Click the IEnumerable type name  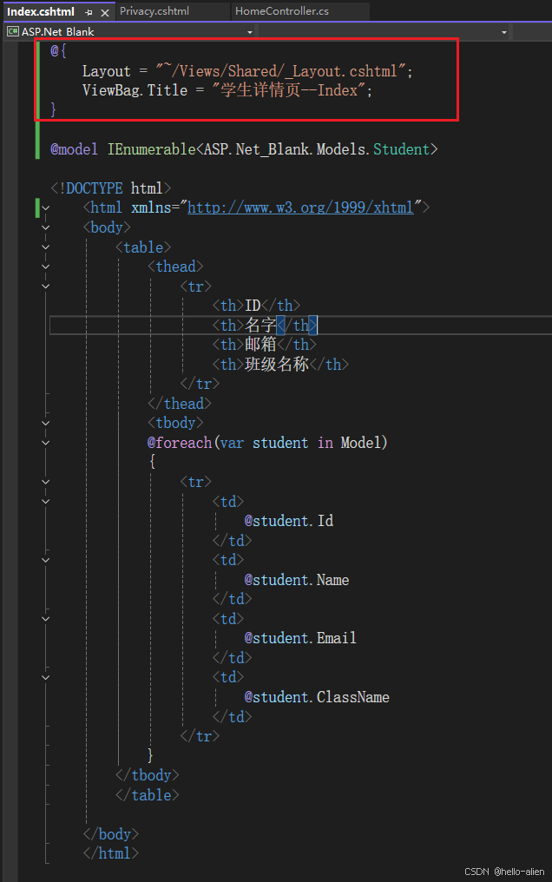point(152,149)
